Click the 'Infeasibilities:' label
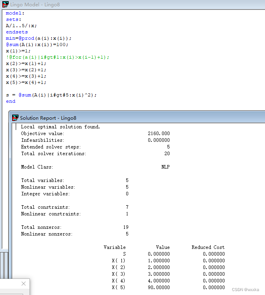The image size is (265, 295). (x=42, y=140)
